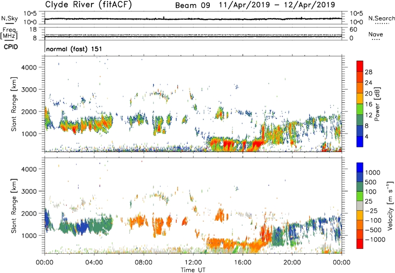The height and width of the screenshot is (273, 395).
Task: Click the 'N.Search' legend label
Action: point(382,18)
